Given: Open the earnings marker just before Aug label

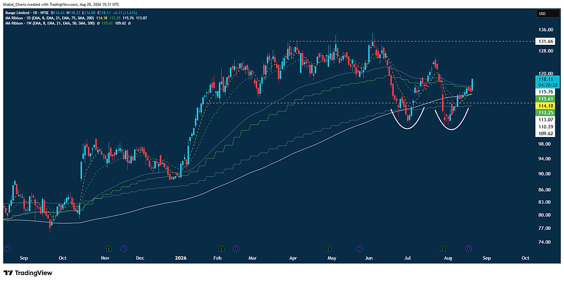Looking at the screenshot, I should tap(443, 248).
